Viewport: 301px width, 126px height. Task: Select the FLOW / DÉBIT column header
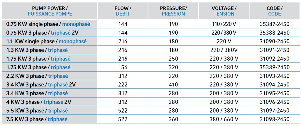pos(123,11)
